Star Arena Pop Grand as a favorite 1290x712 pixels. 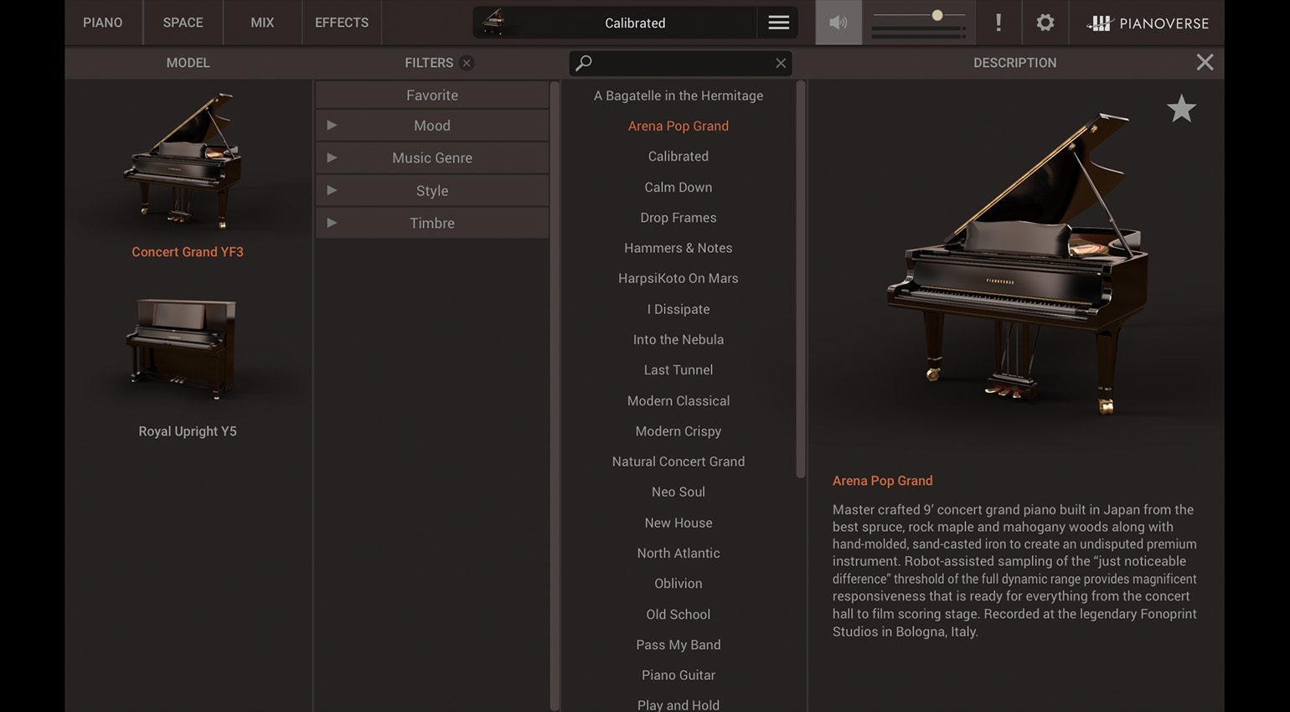(1181, 108)
